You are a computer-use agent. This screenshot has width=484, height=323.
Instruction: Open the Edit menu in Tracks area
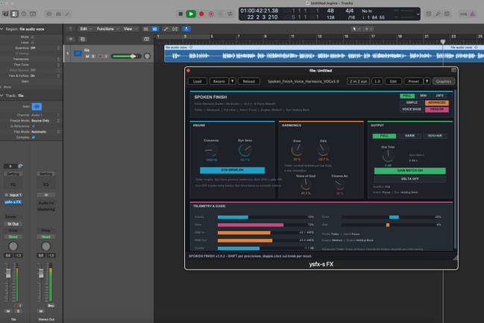coord(86,28)
